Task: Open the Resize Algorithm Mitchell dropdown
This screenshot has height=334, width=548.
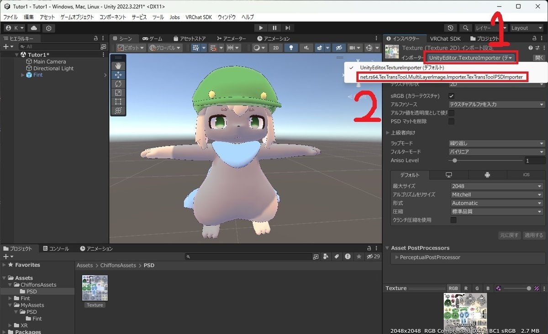Action: coord(497,194)
